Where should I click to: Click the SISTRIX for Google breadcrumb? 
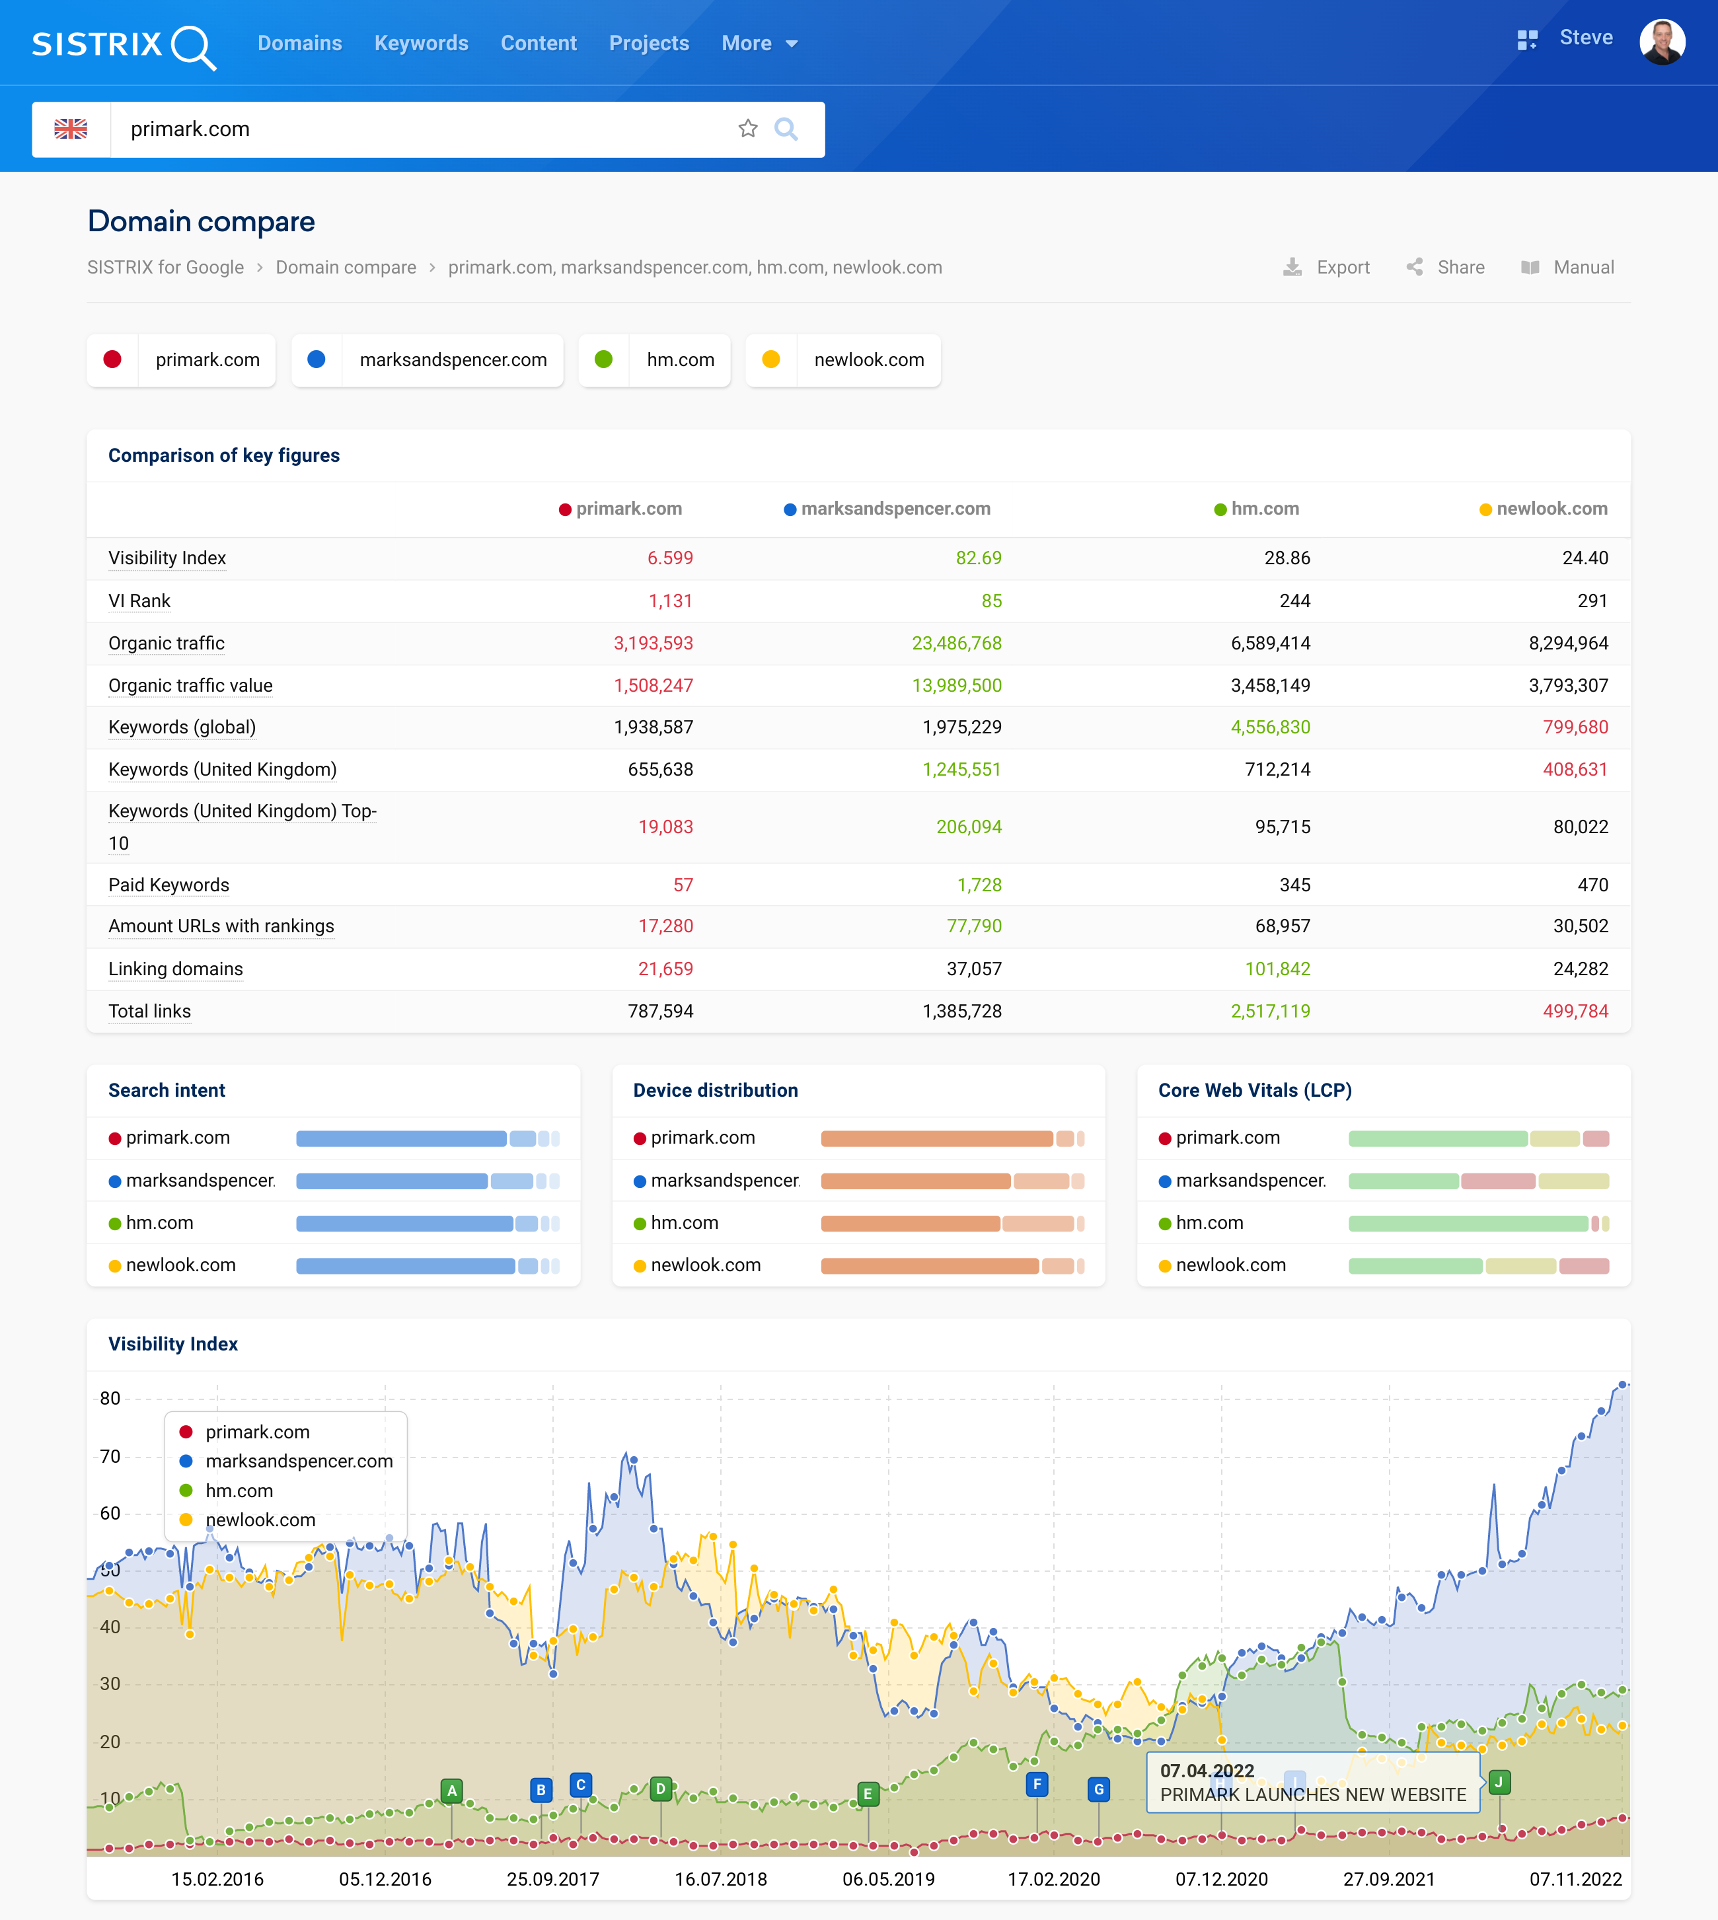point(165,267)
